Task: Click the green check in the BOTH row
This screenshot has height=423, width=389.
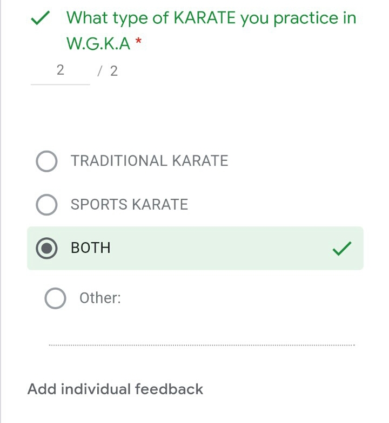Action: point(341,249)
